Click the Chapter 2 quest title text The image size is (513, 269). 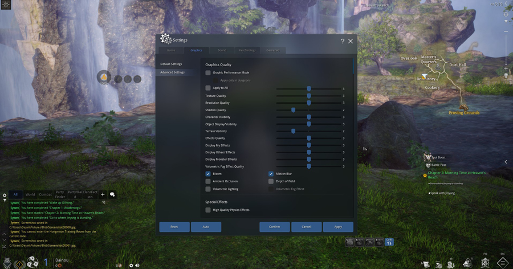(x=457, y=175)
